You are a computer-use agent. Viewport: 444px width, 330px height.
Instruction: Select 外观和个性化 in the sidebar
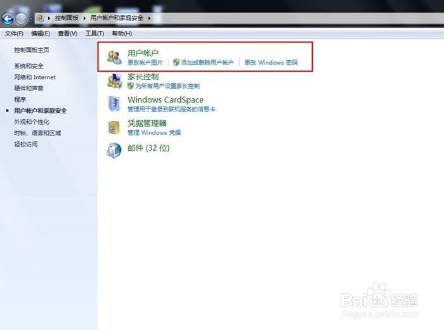point(32,122)
